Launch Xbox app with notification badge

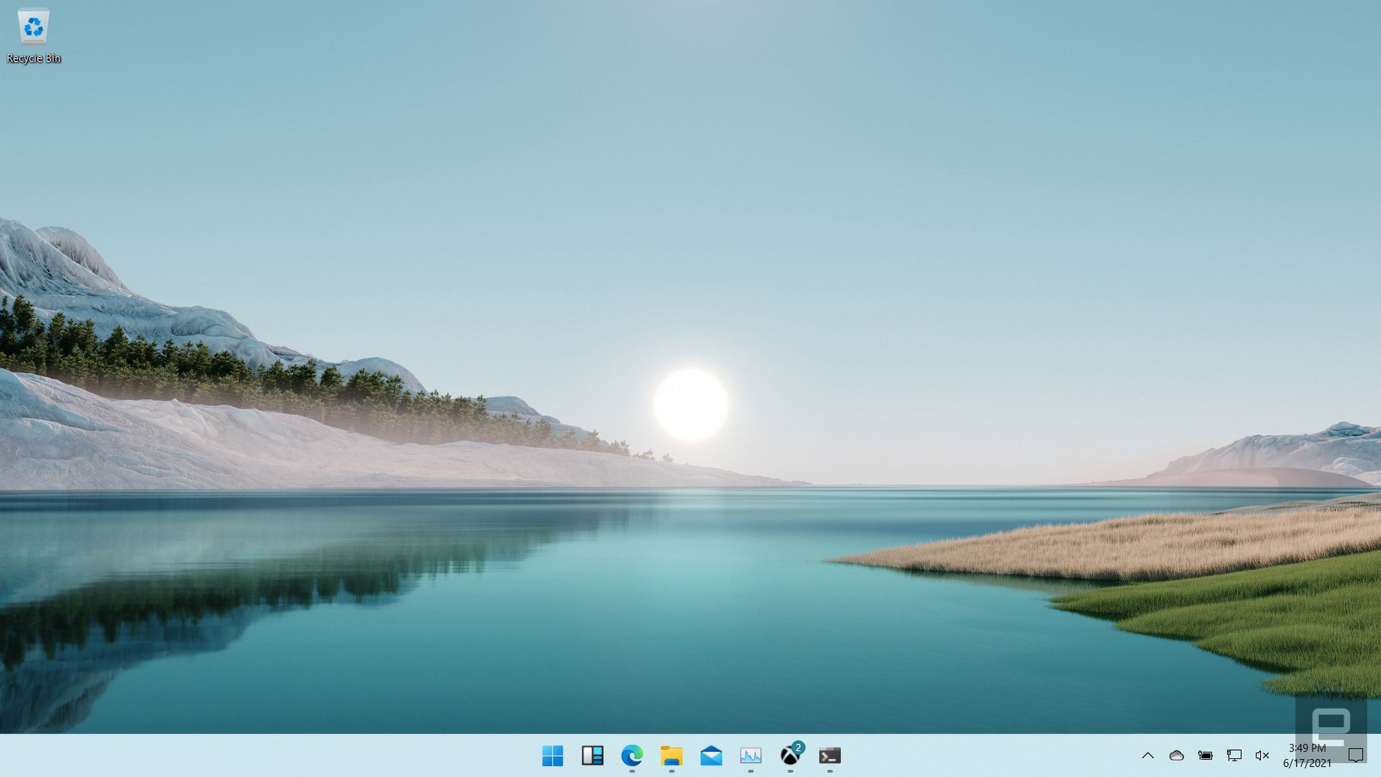(x=789, y=755)
